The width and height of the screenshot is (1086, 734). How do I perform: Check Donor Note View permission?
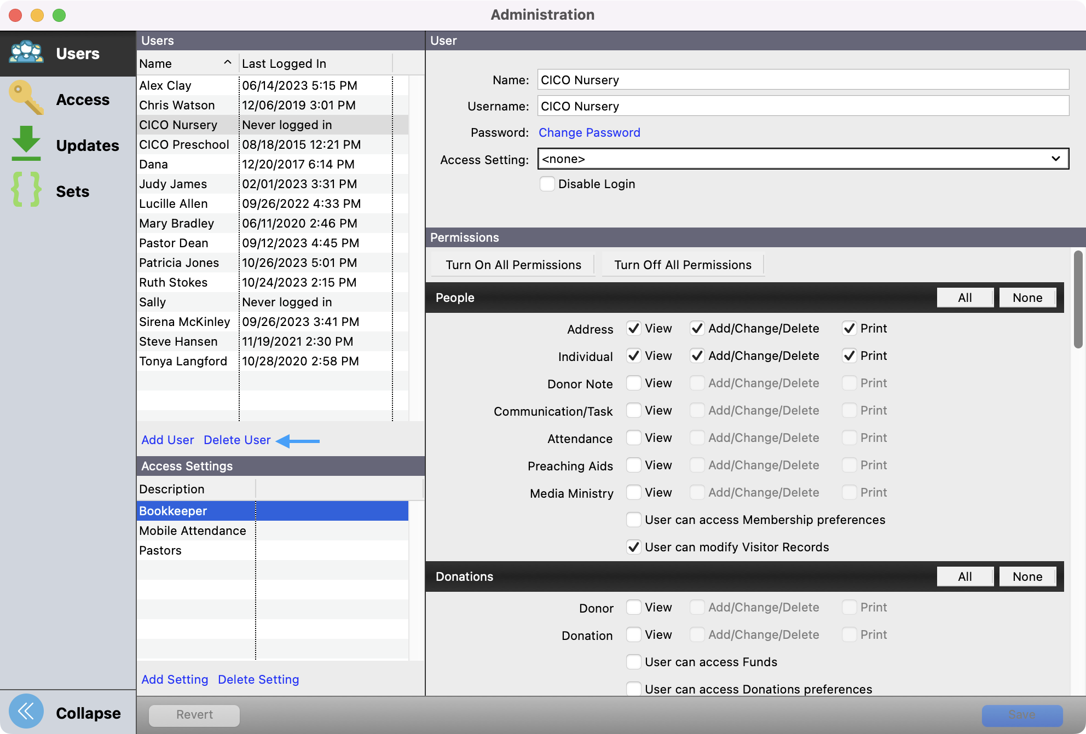click(x=633, y=383)
